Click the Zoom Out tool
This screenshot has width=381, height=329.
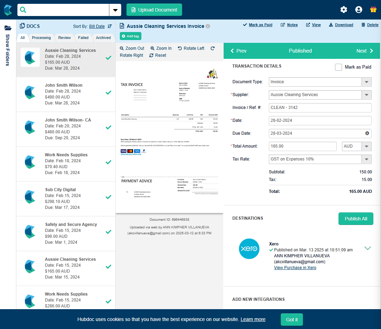pyautogui.click(x=132, y=48)
